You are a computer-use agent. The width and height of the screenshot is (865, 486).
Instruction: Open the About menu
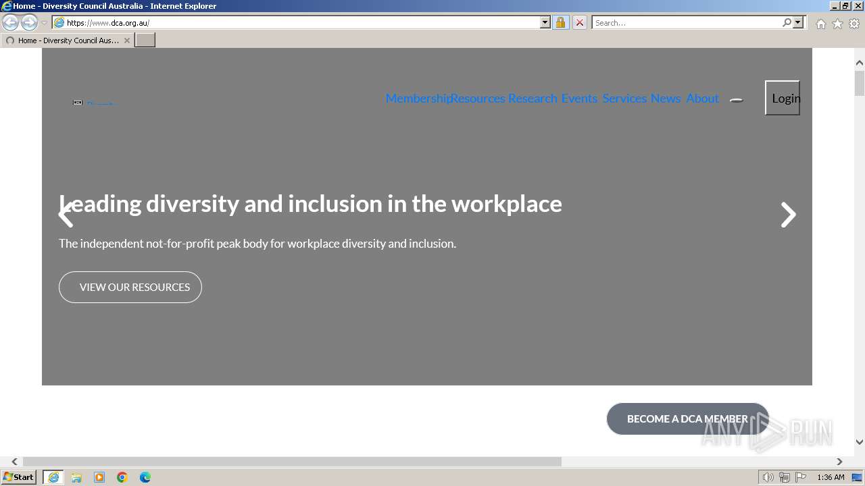tap(702, 99)
